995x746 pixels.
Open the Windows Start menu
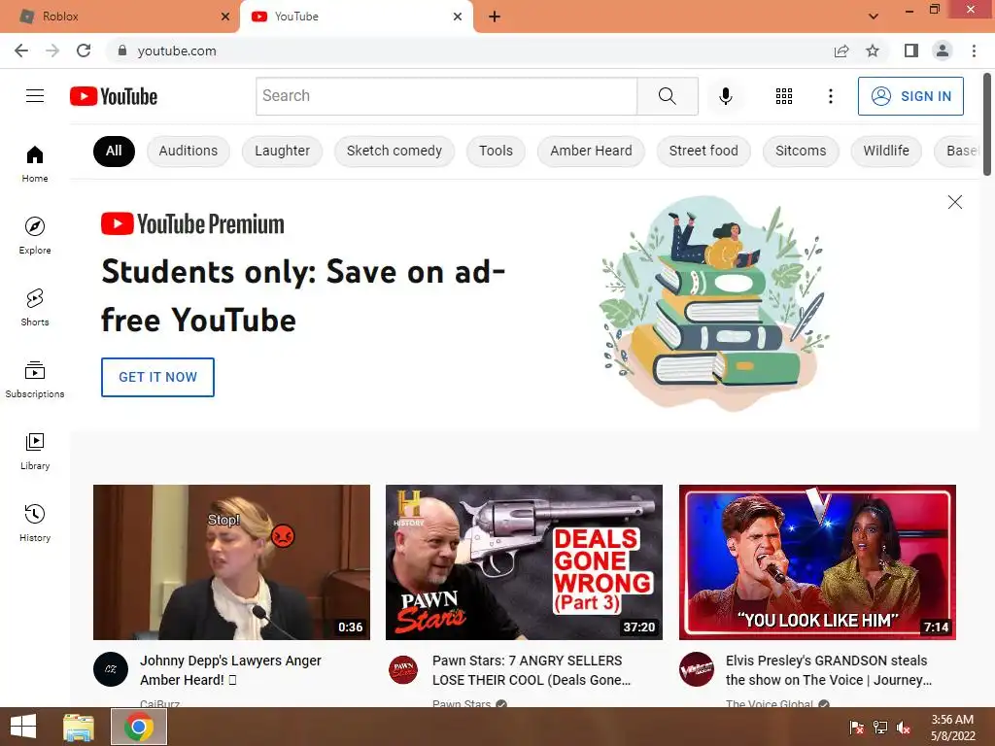23,727
